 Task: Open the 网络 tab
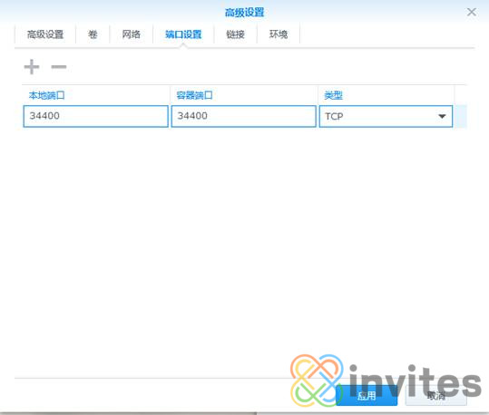pos(131,34)
